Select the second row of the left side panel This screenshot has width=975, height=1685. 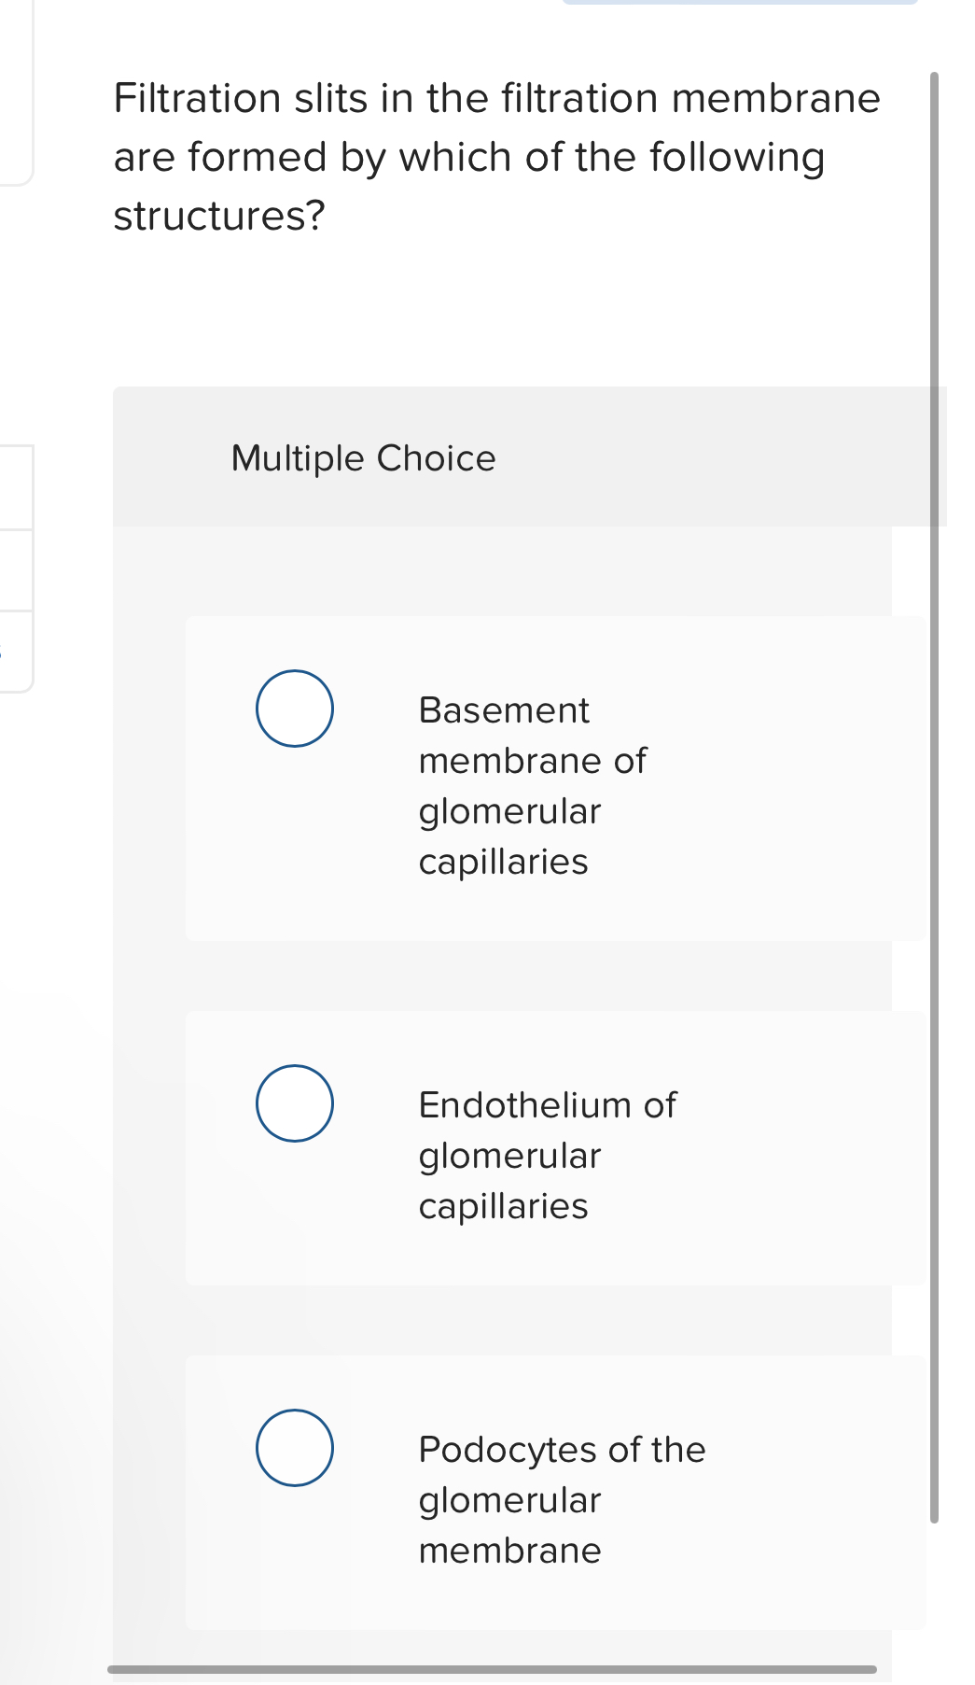tap(16, 570)
